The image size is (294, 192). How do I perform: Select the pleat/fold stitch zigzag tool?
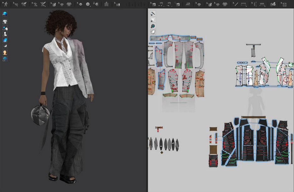pos(262,4)
